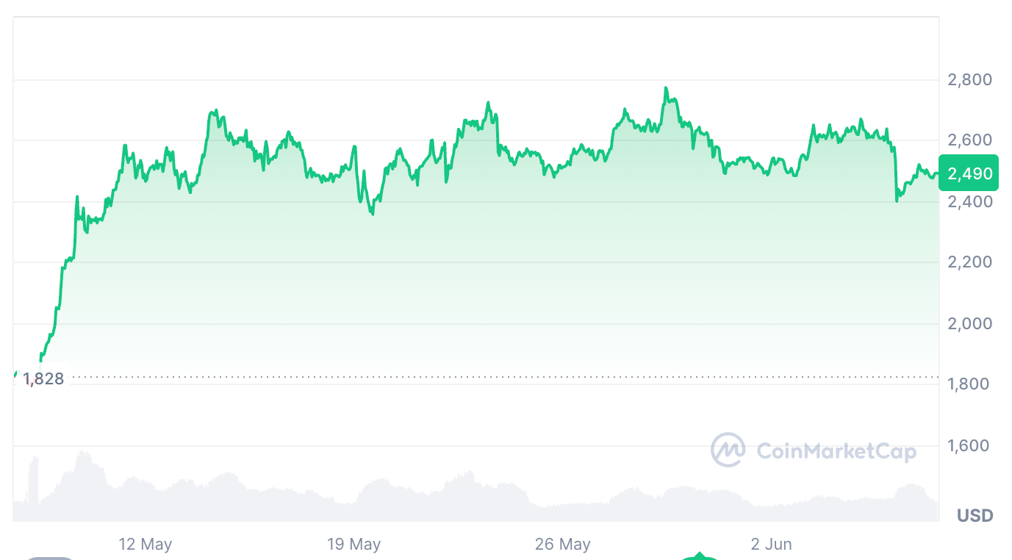Select the 12 May date label
Image resolution: width=1012 pixels, height=560 pixels.
(x=146, y=545)
